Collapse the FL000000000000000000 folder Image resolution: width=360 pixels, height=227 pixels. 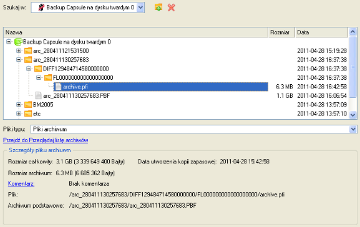click(x=39, y=77)
